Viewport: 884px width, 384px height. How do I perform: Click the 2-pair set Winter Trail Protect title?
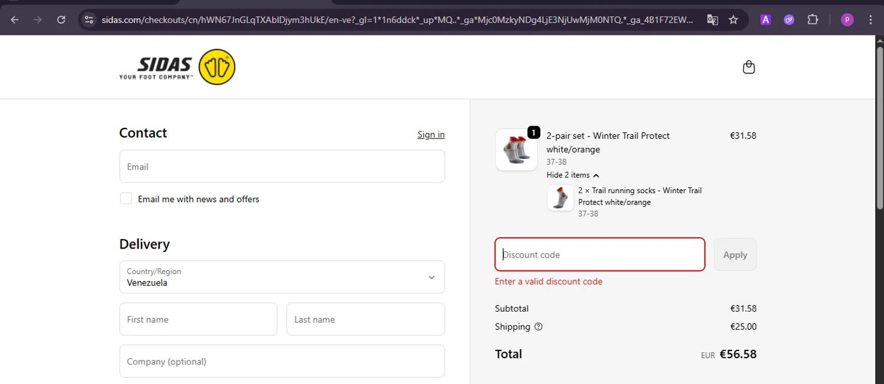click(608, 143)
